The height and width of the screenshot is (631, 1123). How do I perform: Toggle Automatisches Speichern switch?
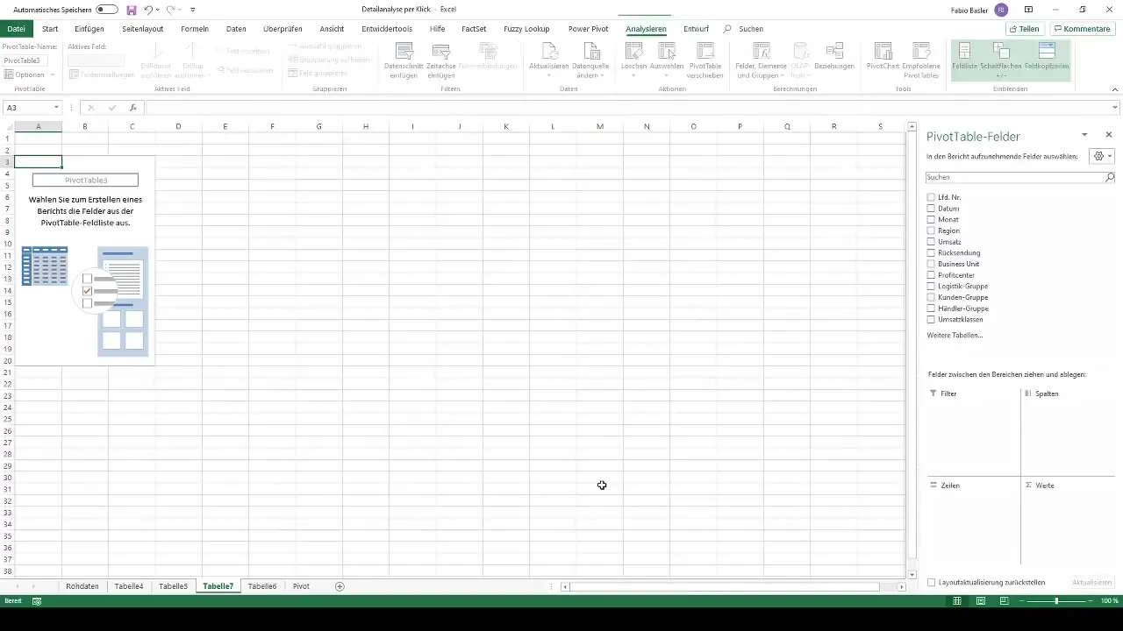click(x=107, y=9)
